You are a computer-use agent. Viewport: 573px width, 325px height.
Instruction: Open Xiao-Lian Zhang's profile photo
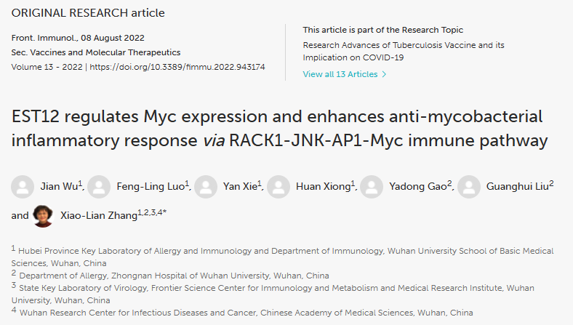[x=43, y=216]
